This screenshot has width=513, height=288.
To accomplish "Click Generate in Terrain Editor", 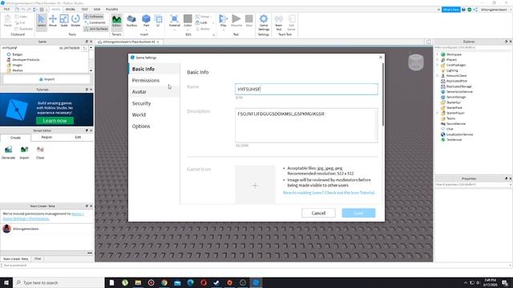I will tap(9, 153).
